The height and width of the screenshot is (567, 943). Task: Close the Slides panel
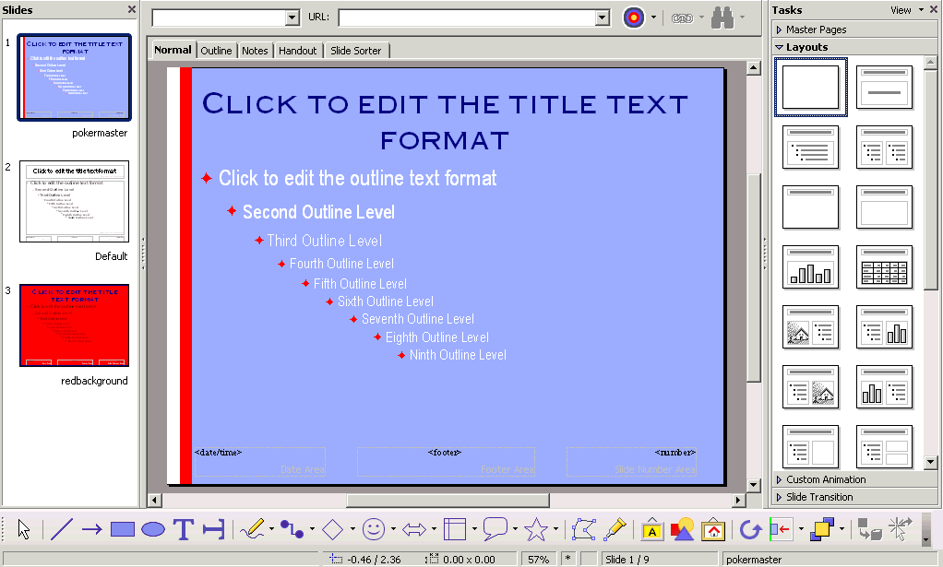coord(132,9)
